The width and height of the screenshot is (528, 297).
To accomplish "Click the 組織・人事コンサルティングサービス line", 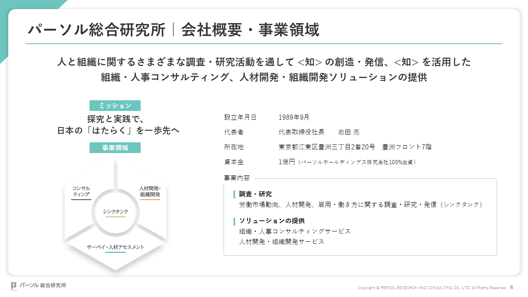I will [295, 231].
